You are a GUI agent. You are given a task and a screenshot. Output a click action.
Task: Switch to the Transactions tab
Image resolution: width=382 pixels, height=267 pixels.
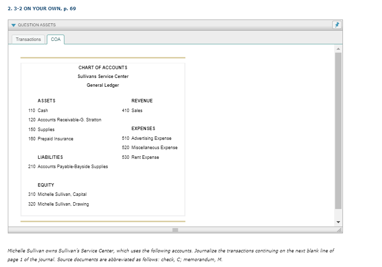click(28, 39)
